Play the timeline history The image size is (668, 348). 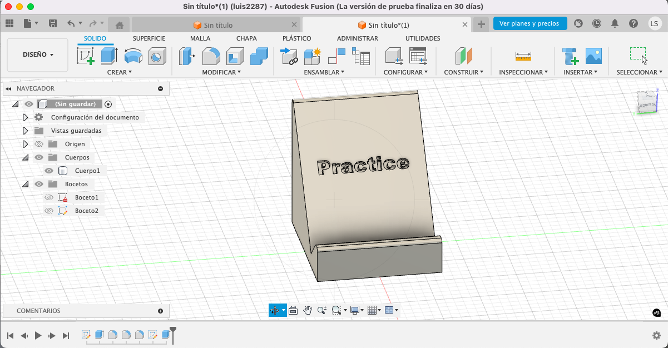[x=38, y=335]
